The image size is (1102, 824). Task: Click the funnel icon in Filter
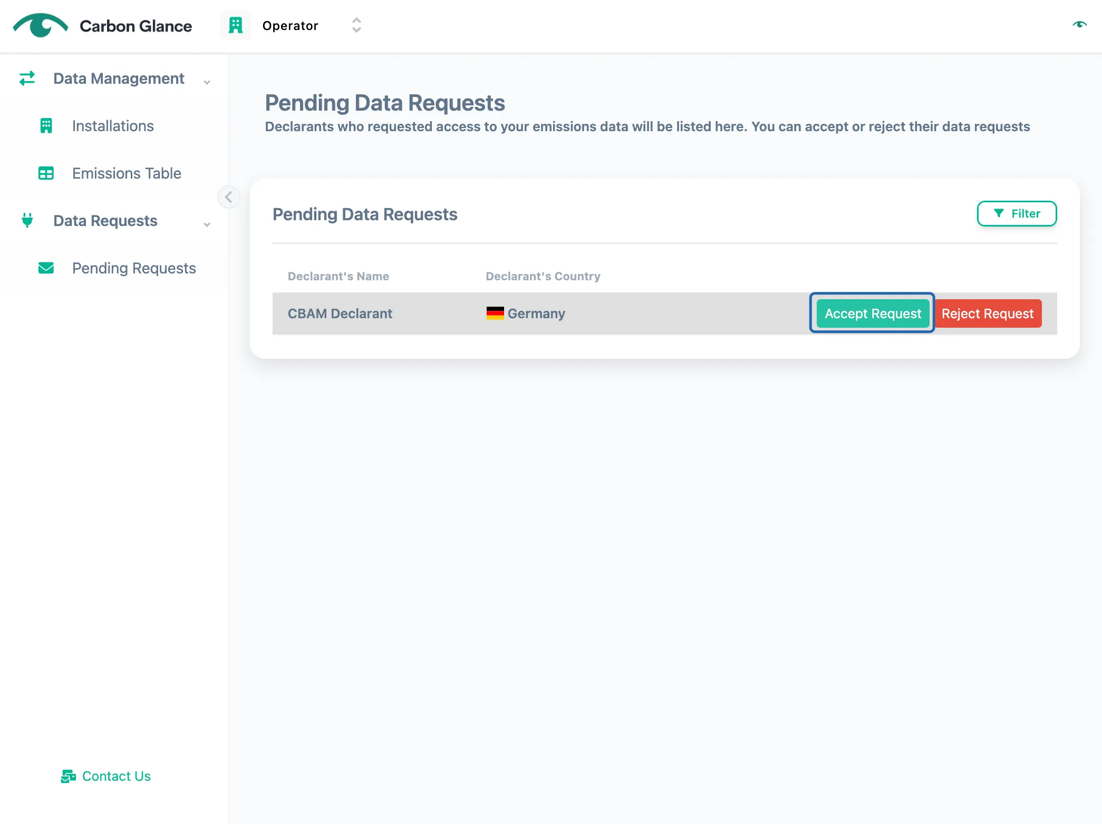pos(999,213)
